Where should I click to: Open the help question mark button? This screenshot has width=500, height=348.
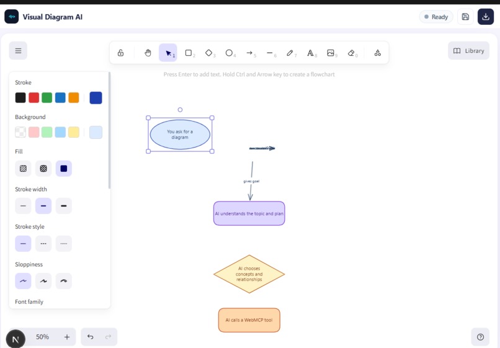(x=480, y=337)
